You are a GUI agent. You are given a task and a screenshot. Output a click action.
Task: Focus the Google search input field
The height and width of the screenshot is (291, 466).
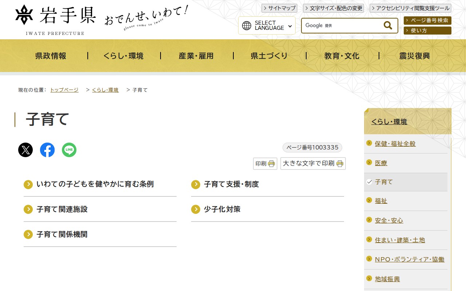[342, 25]
